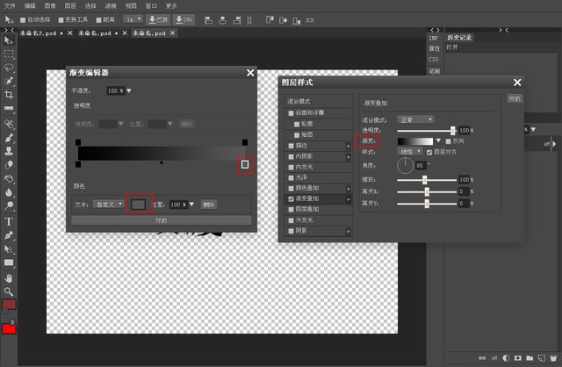Switch to the 未命名2.psd tab
The height and width of the screenshot is (367, 562).
coord(38,32)
